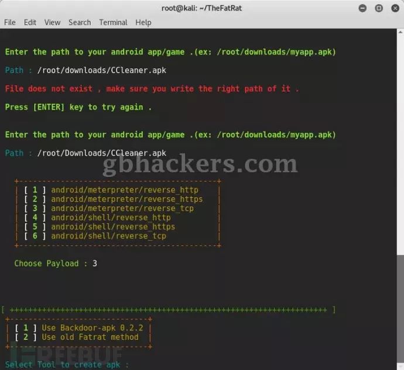The height and width of the screenshot is (370, 404).
Task: Click the red File does not exist message
Action: tap(152, 89)
